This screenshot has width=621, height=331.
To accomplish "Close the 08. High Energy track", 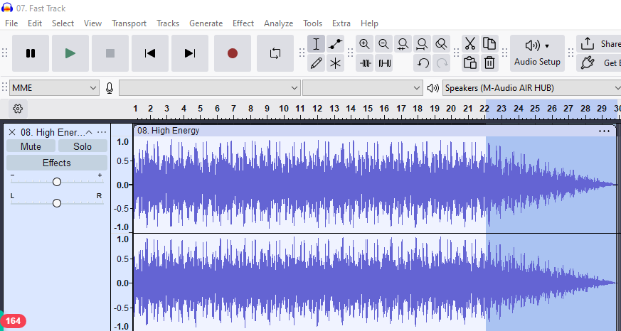I will [12, 132].
